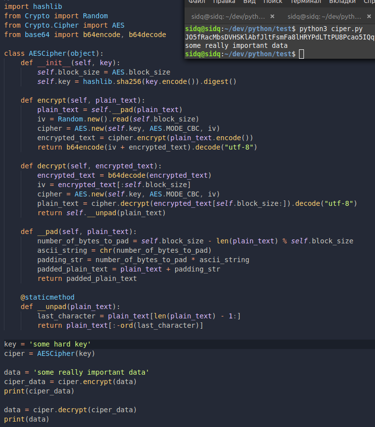This screenshot has width=375, height=427.
Task: Click the 'iv = encrypted_text[:self.block_size]' line
Action: point(114,185)
